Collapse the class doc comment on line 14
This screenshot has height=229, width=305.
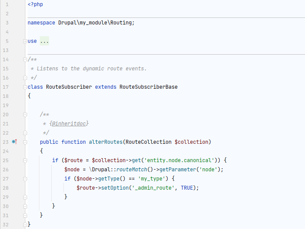tap(25, 59)
